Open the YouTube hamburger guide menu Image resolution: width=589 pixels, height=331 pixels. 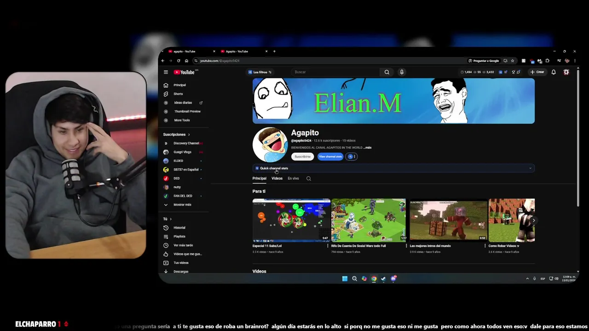(166, 72)
